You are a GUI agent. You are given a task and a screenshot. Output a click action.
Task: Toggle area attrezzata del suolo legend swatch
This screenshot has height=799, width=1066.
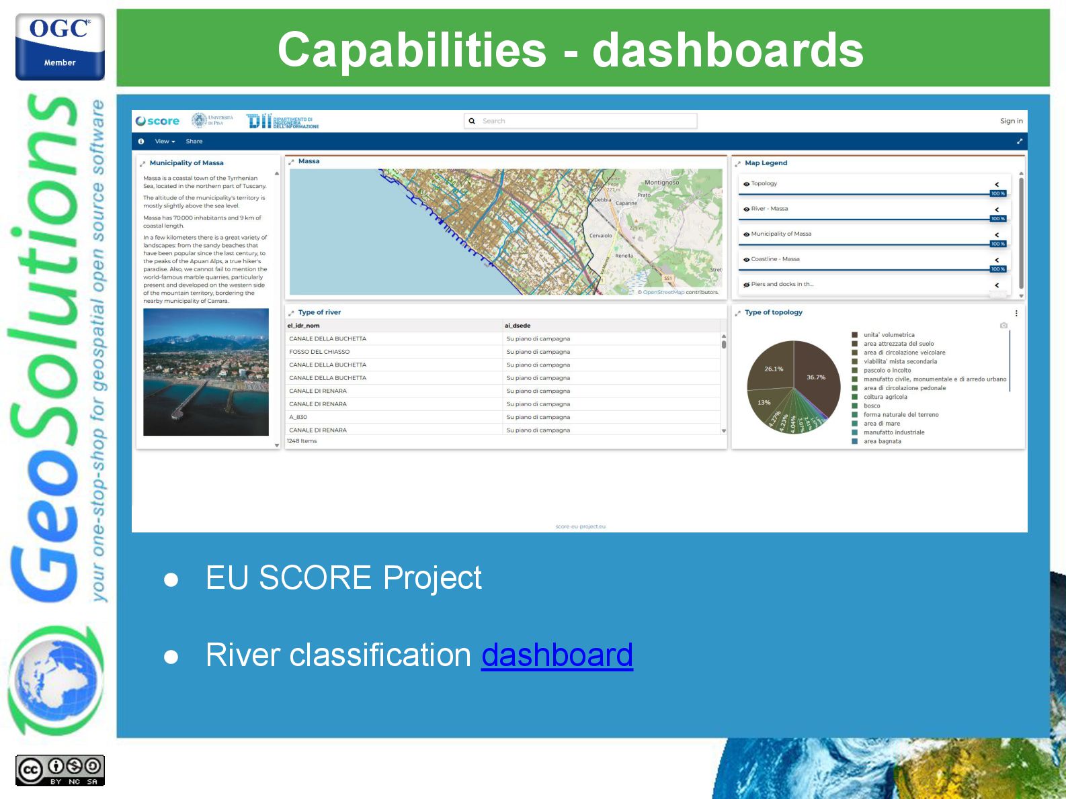point(854,344)
